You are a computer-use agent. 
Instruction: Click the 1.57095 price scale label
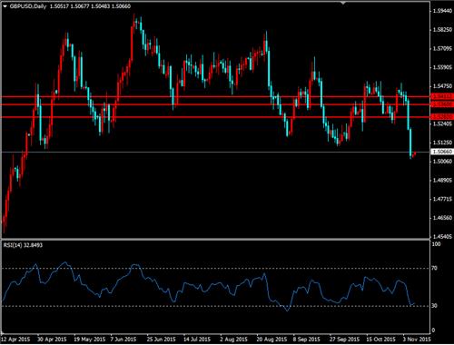442,48
